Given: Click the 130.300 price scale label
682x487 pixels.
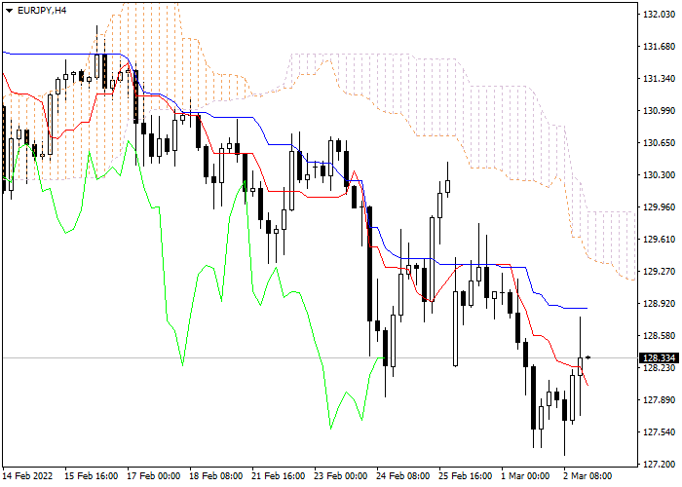Looking at the screenshot, I should pyautogui.click(x=659, y=175).
